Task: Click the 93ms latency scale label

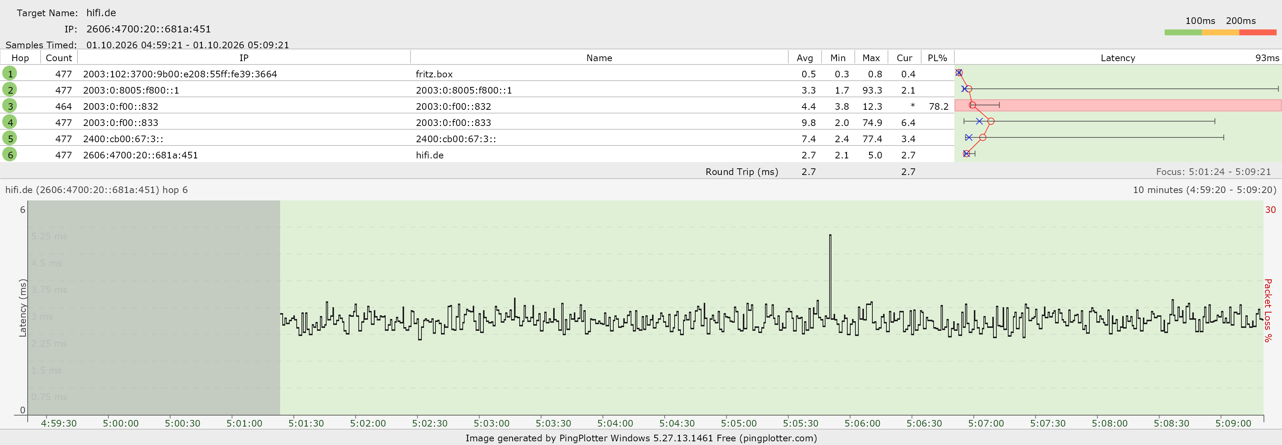Action: (x=1267, y=57)
